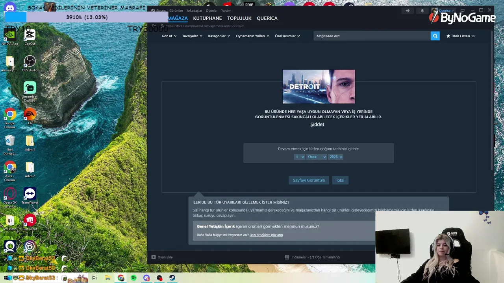Open the Arkadaşlar menu in Steam
Viewport: 504px width, 283px height.
[x=195, y=11]
